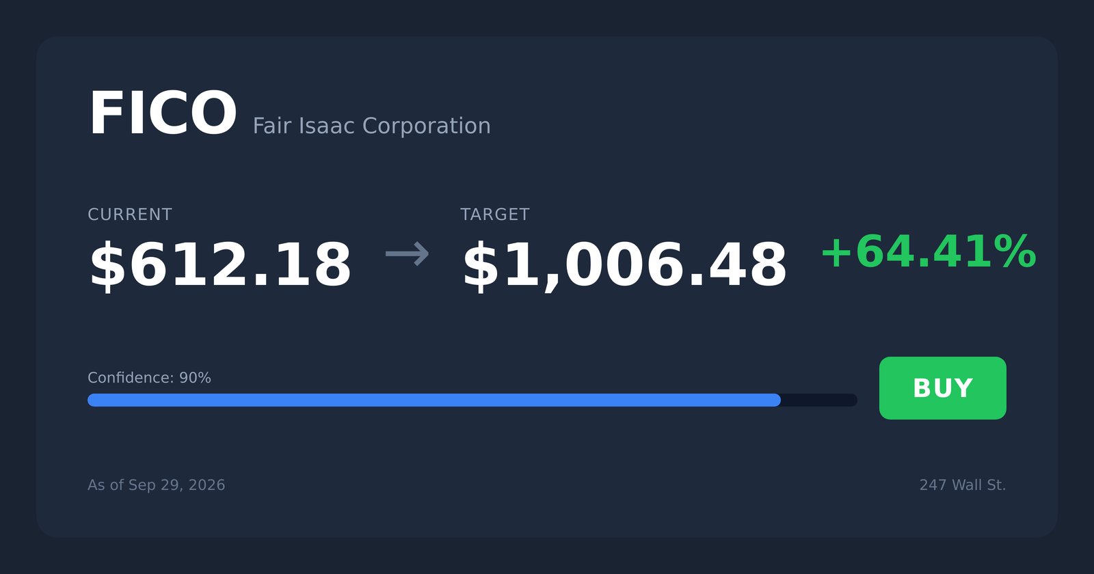
Task: Click the 90% value in the confidence label
Action: click(195, 378)
